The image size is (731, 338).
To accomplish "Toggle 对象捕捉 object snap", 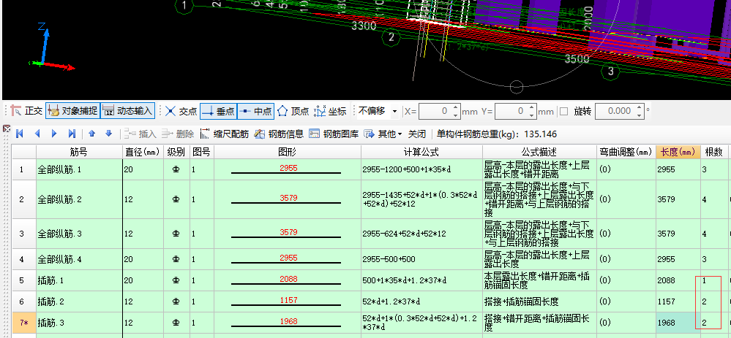I will 72,111.
